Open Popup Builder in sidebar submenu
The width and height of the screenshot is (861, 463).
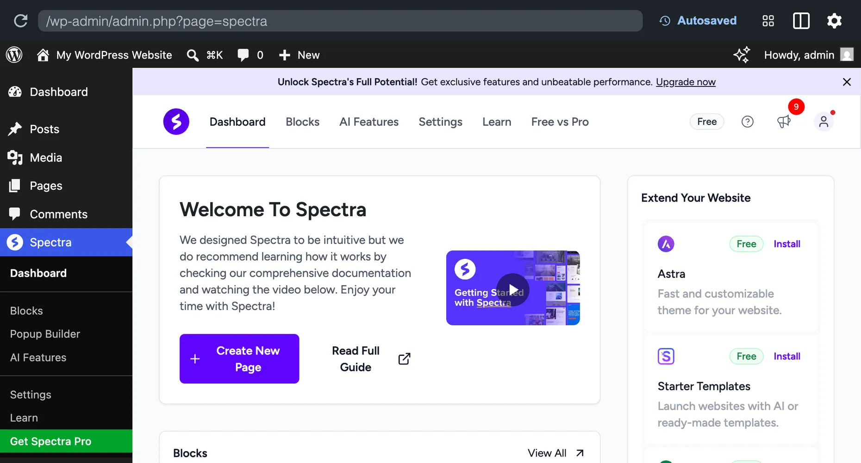coord(45,334)
